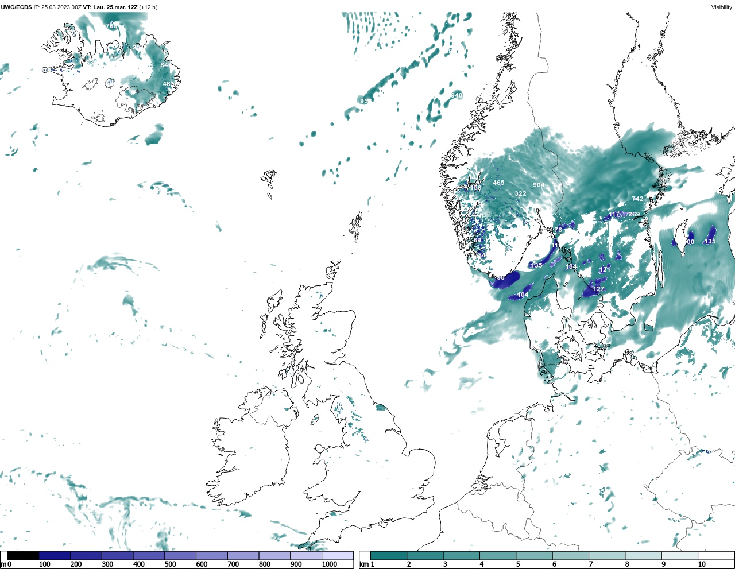Pick the 3–4 km legend swatch
Screen dimensions: 735x569
tap(461, 556)
